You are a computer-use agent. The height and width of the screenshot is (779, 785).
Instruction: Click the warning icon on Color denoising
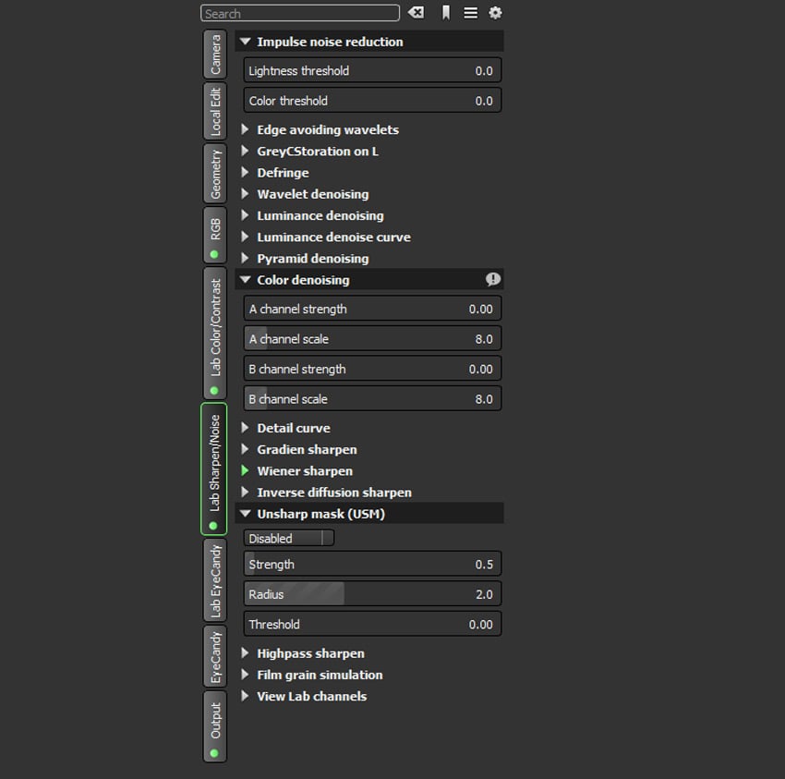coord(493,280)
